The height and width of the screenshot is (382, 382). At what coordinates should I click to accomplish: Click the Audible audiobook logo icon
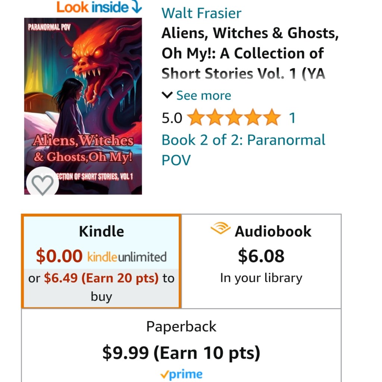220,229
